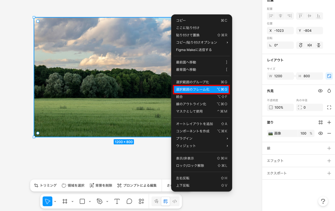Select the Pen tool

pos(100,201)
